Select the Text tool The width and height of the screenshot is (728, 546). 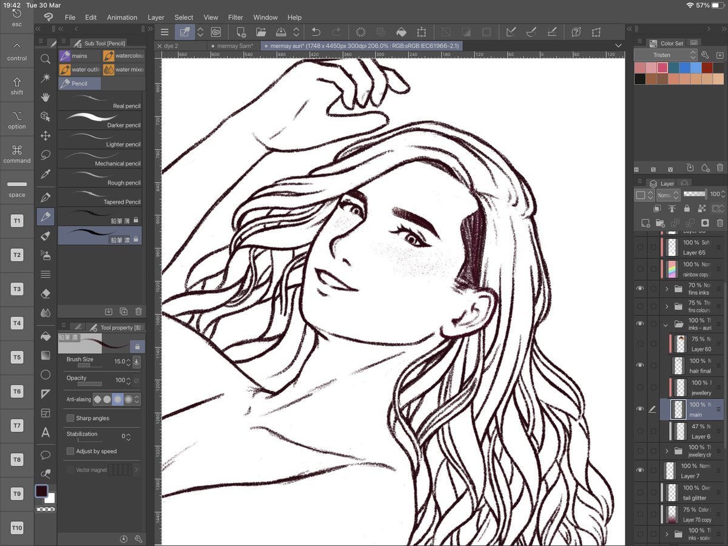pyautogui.click(x=45, y=433)
